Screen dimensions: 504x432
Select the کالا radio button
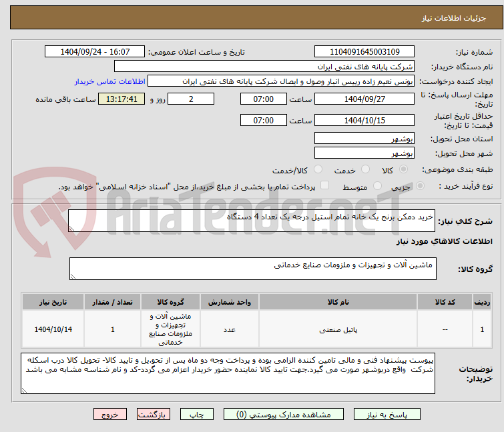(x=403, y=169)
